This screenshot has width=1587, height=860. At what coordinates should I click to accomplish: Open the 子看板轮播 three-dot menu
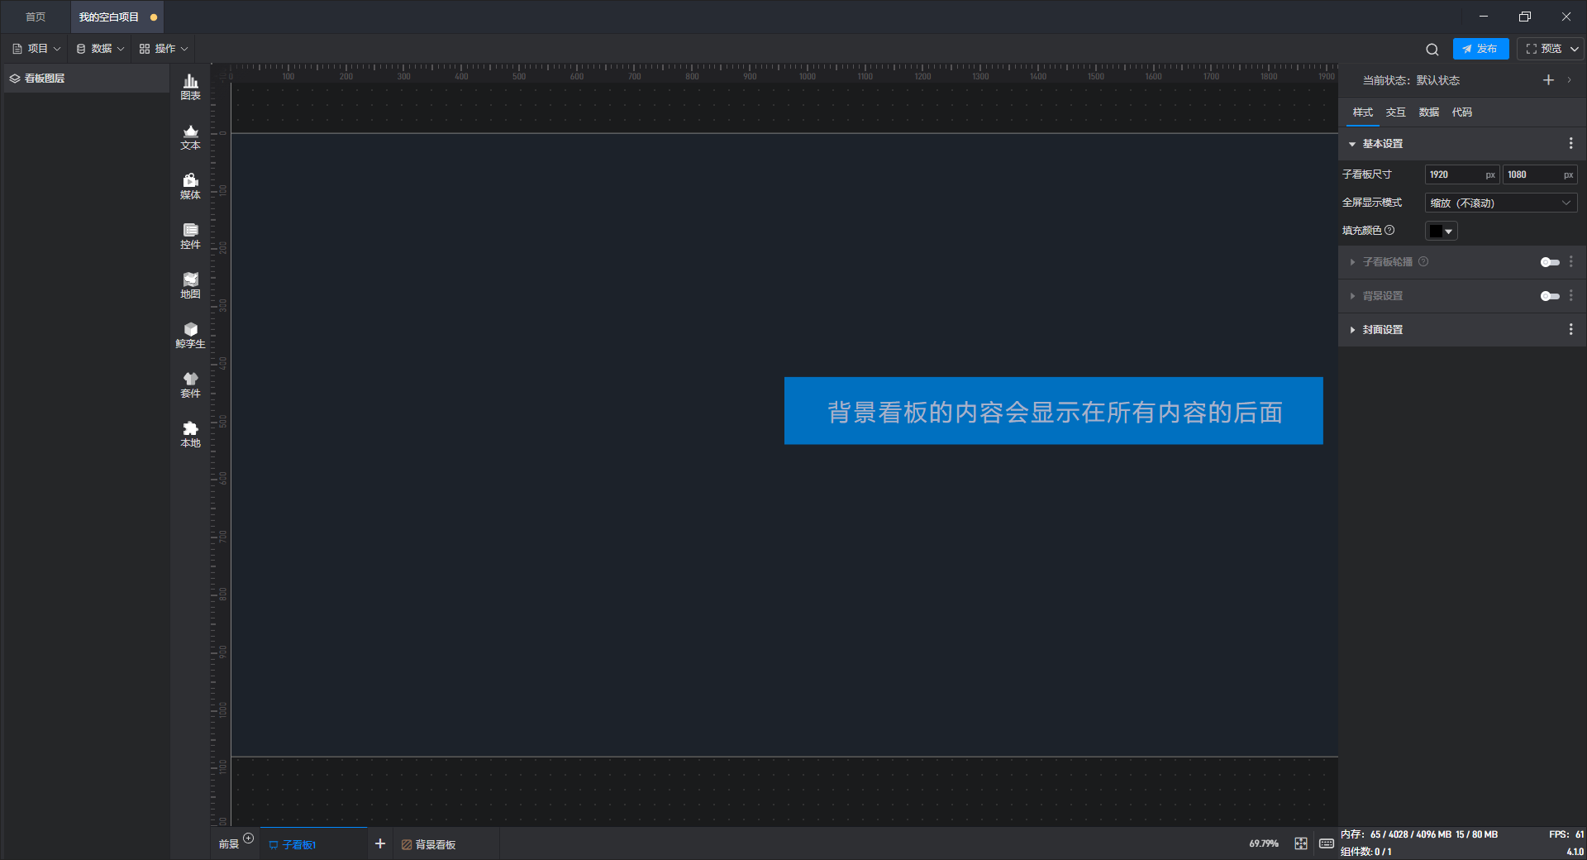1570,262
